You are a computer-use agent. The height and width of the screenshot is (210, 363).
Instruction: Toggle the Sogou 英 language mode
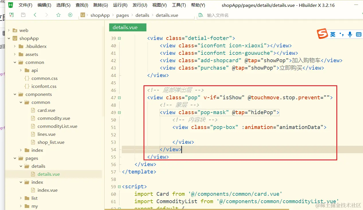click(333, 34)
